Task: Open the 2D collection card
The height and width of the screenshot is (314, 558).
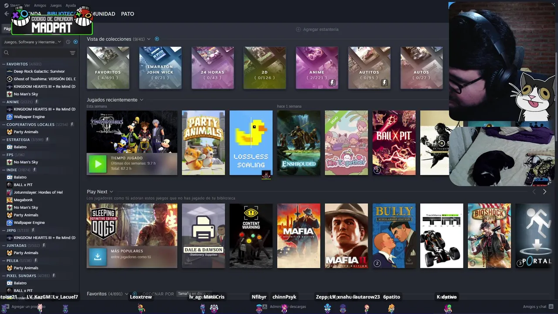Action: tap(265, 68)
